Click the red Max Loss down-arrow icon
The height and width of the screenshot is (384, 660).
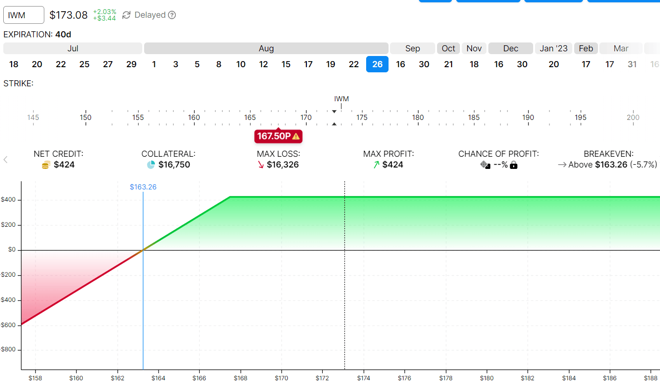coord(261,165)
